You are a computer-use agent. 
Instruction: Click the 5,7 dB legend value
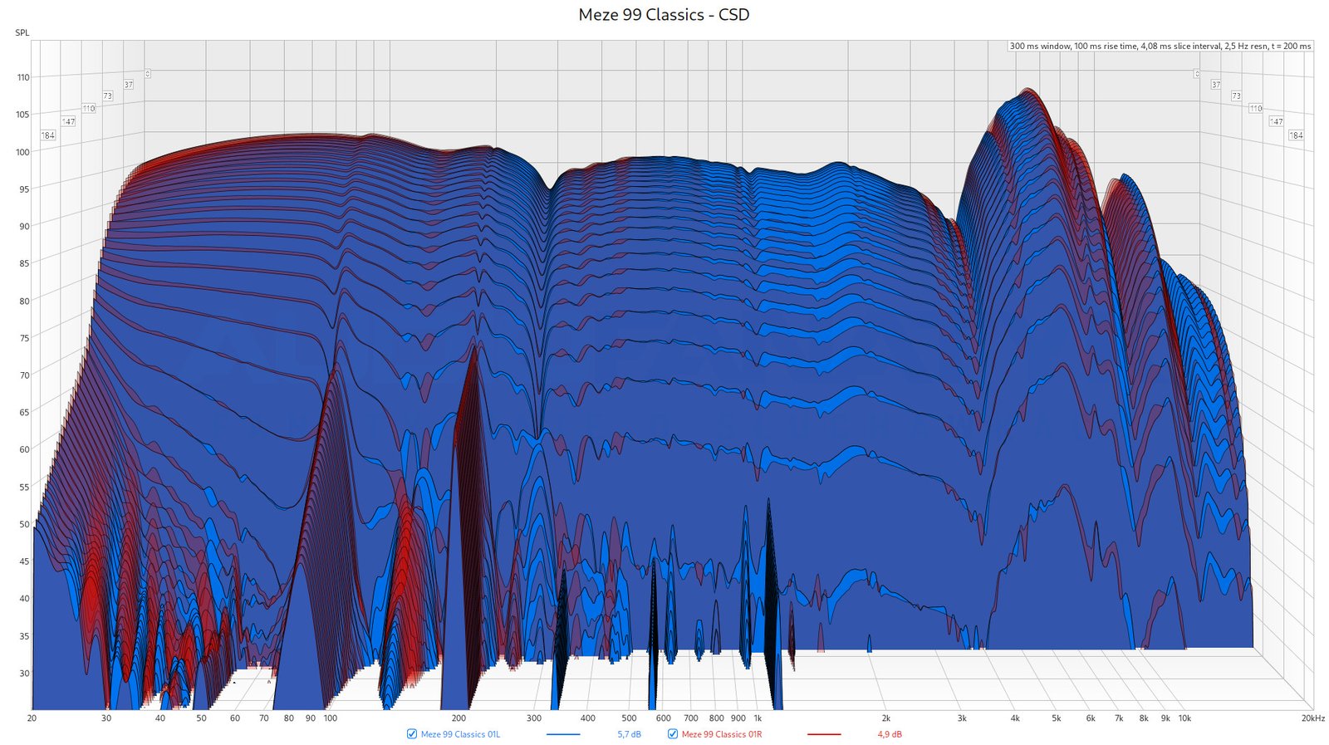pyautogui.click(x=629, y=734)
